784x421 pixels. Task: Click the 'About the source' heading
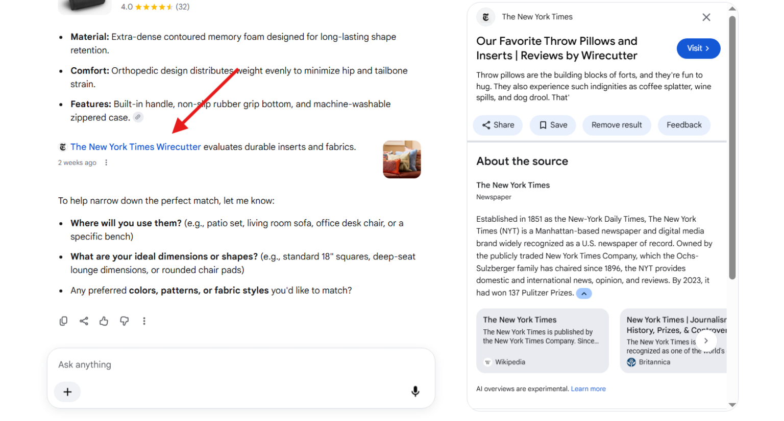click(522, 162)
